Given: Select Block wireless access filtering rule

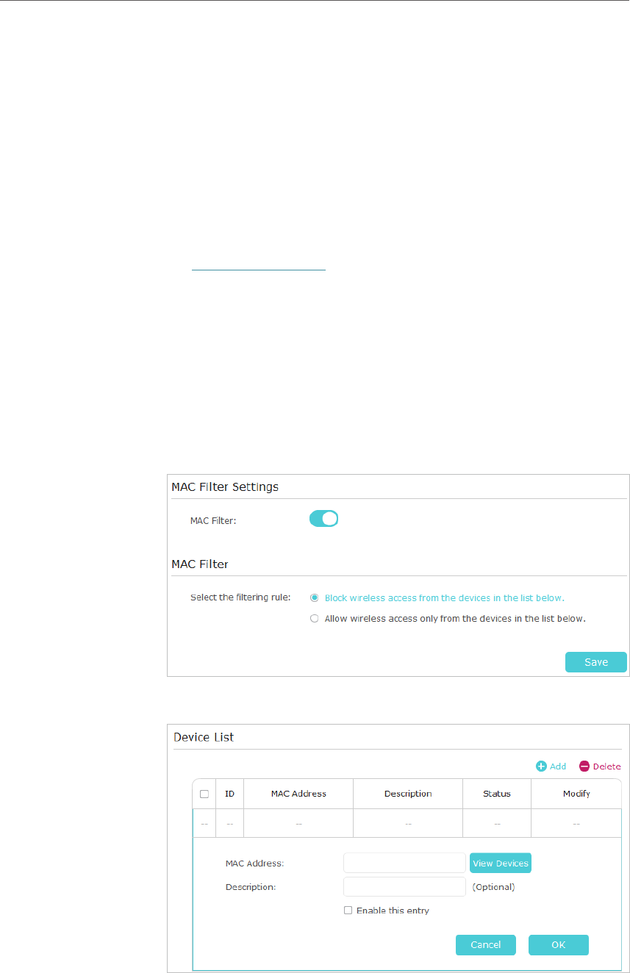Looking at the screenshot, I should tap(315, 598).
